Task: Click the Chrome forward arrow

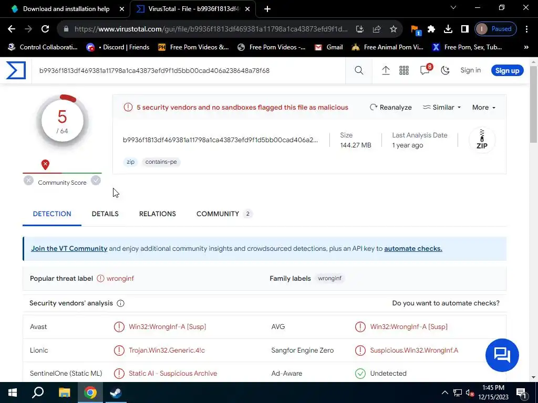Action: pyautogui.click(x=28, y=29)
